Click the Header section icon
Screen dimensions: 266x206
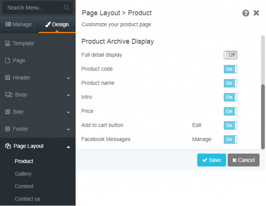pyautogui.click(x=7, y=78)
